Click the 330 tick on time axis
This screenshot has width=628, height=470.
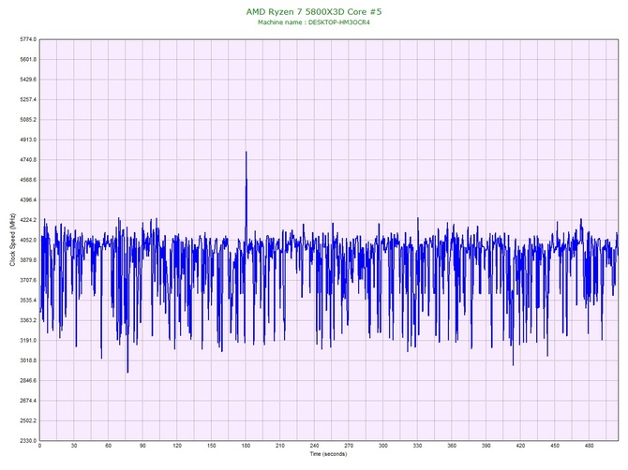(x=417, y=446)
